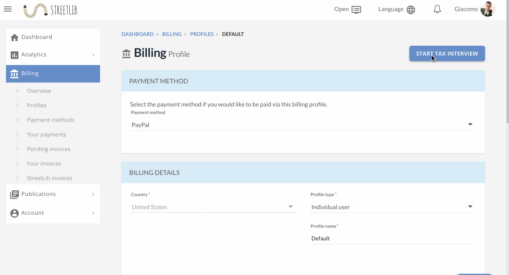
Task: Open the hamburger menu icon
Action: (8, 9)
